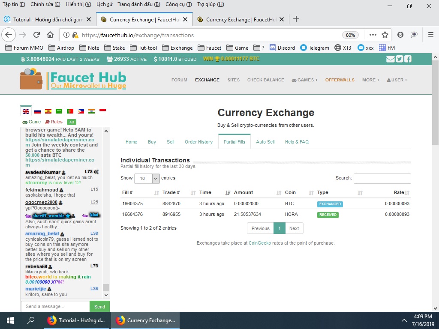Click the Previous pagination button
The image size is (439, 329).
(260, 228)
